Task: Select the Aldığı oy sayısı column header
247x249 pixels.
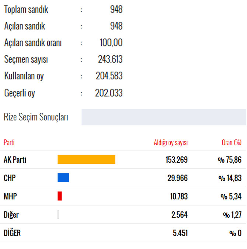Action: [x=171, y=143]
